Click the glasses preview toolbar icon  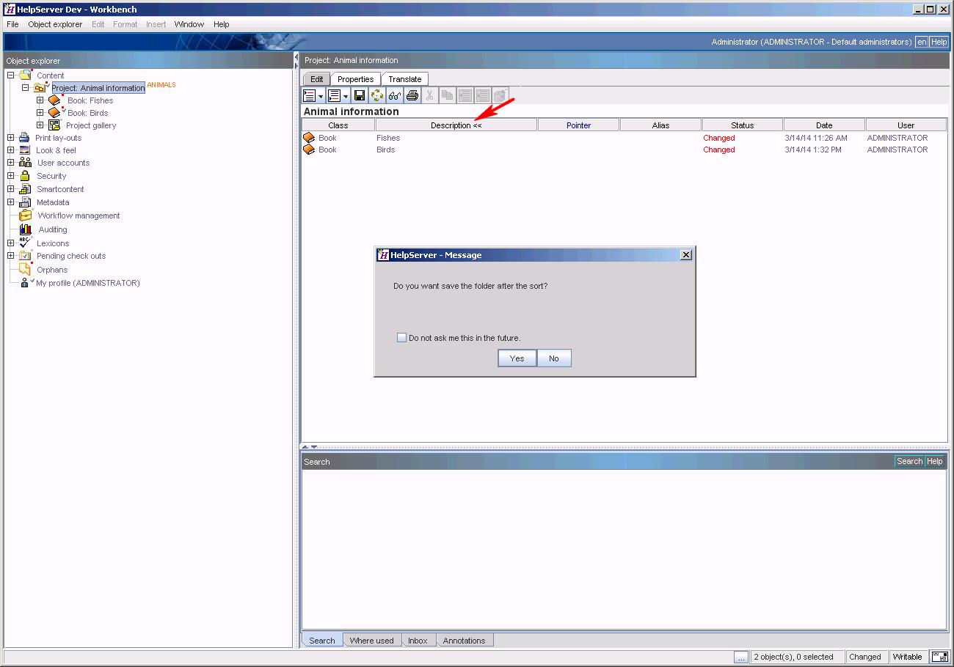tap(395, 95)
